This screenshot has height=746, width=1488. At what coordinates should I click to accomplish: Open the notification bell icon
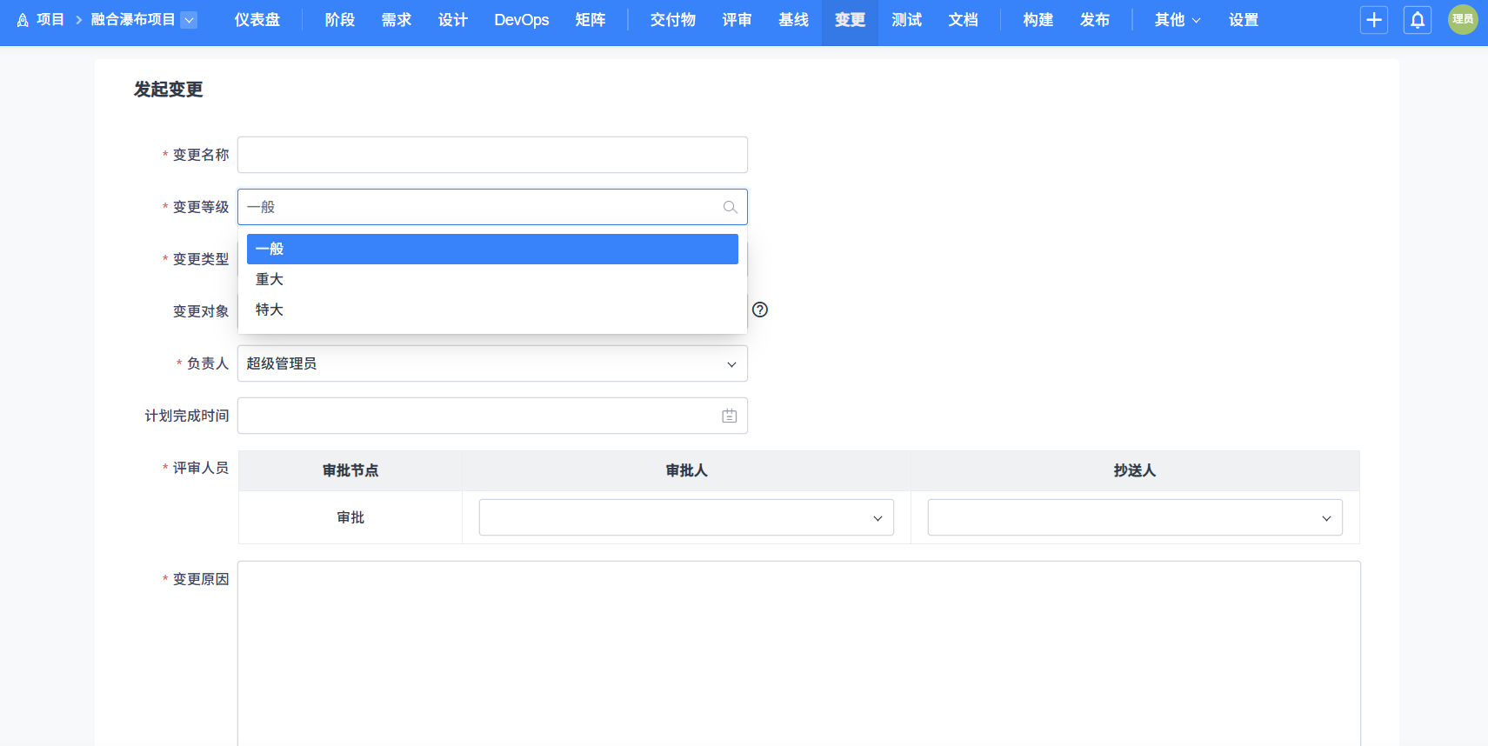[1418, 20]
